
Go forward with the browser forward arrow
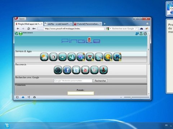23,29
